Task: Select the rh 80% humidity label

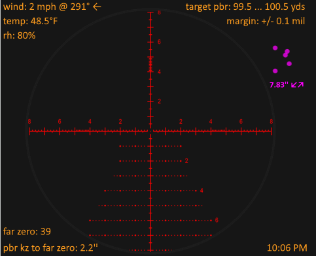Action: click(19, 35)
